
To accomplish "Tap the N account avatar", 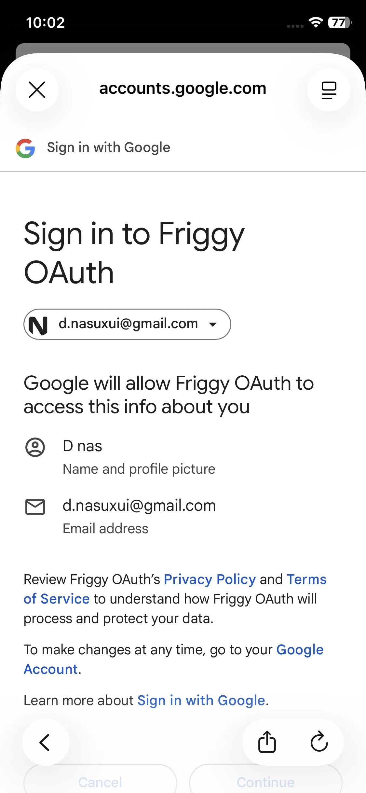I will tap(38, 325).
